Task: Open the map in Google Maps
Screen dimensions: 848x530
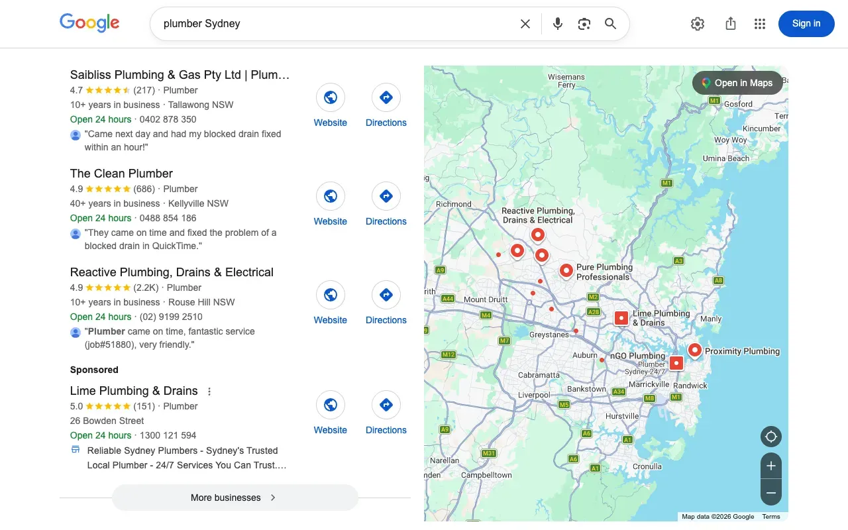Action: click(737, 83)
